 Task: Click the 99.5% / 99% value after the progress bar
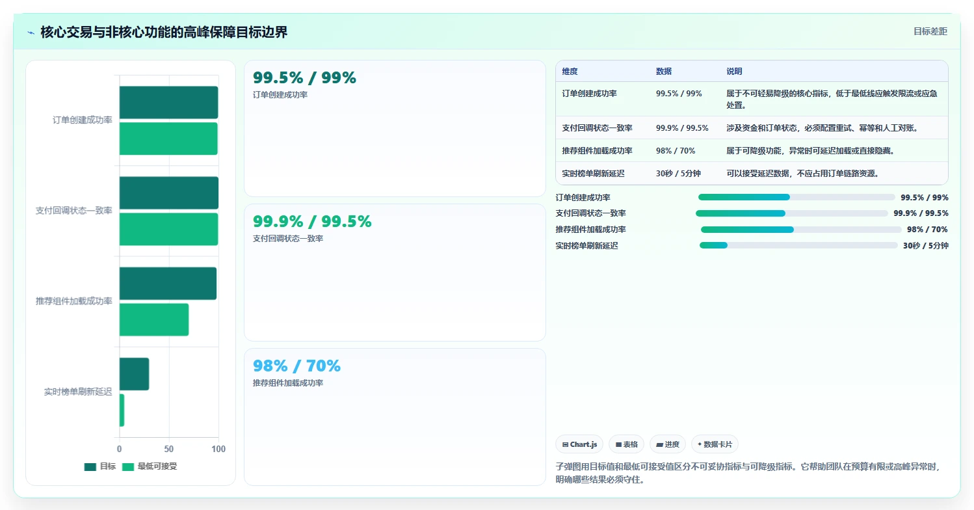(x=925, y=198)
